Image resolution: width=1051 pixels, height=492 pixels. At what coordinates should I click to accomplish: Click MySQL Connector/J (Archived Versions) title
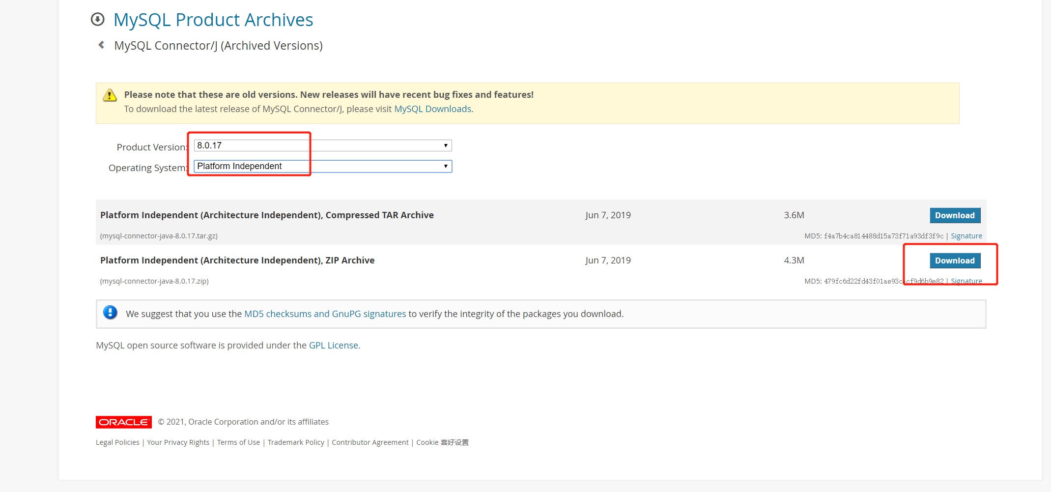point(219,45)
